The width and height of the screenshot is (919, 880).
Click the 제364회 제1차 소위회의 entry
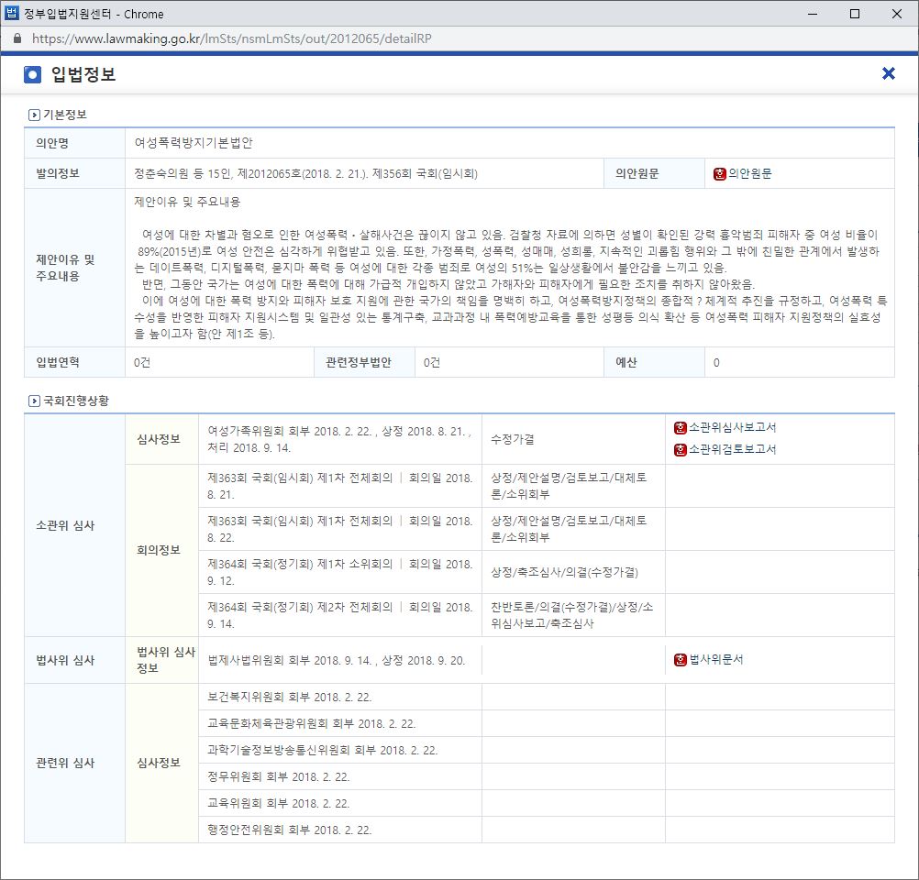[x=339, y=572]
